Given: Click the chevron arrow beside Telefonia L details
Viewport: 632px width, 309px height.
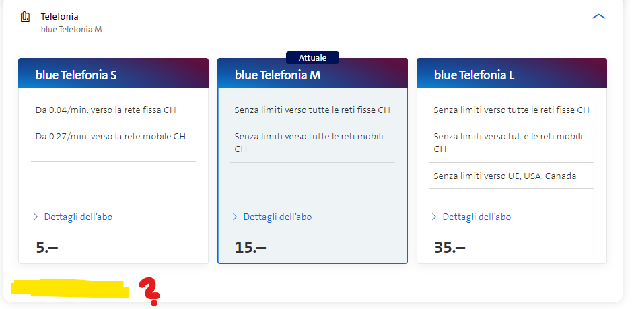Looking at the screenshot, I should click(x=434, y=217).
